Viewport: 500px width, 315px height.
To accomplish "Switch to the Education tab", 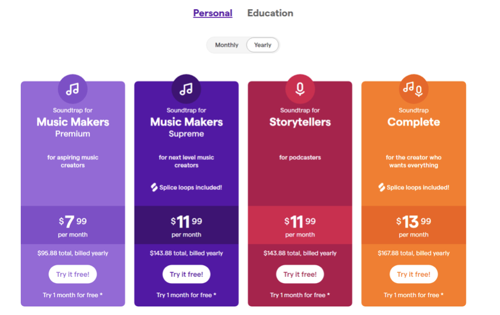I will (x=270, y=13).
